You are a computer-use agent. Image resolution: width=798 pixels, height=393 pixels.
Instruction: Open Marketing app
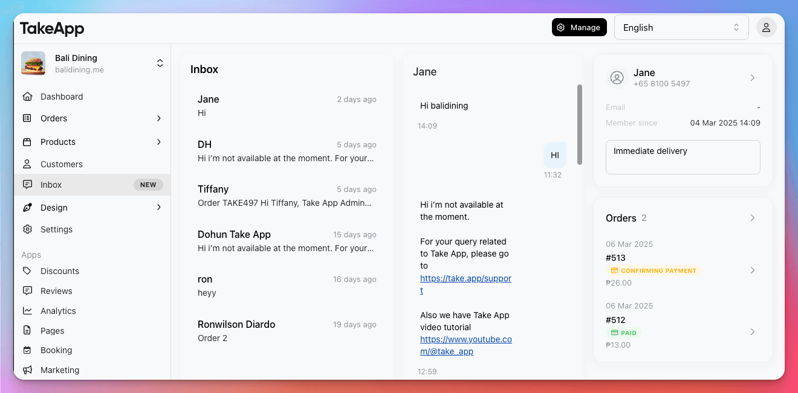coord(92,370)
